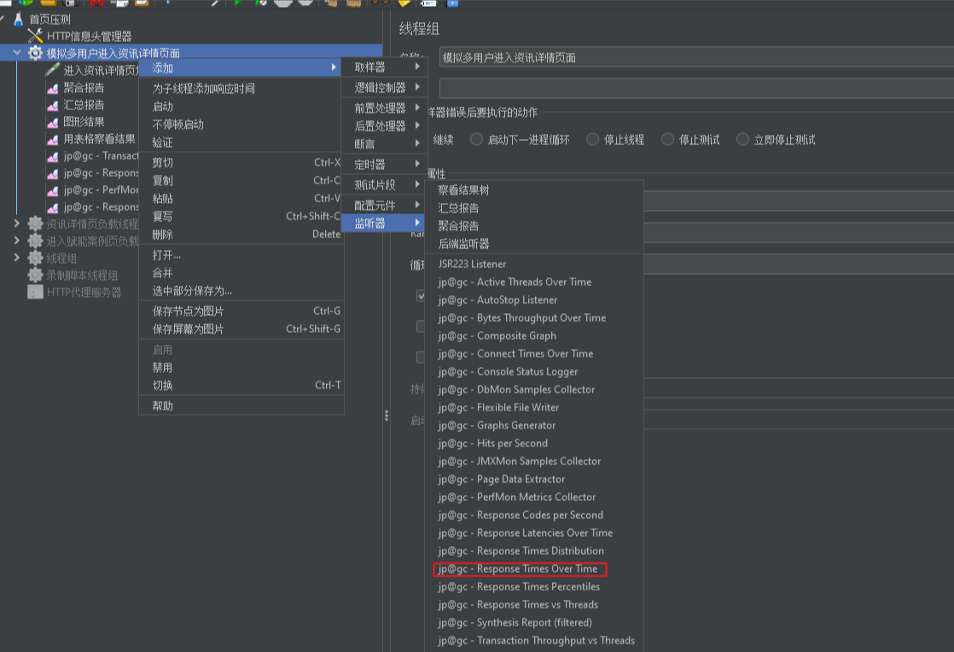
Task: Add jp@gc - Flexible File Writer
Action: [534, 408]
